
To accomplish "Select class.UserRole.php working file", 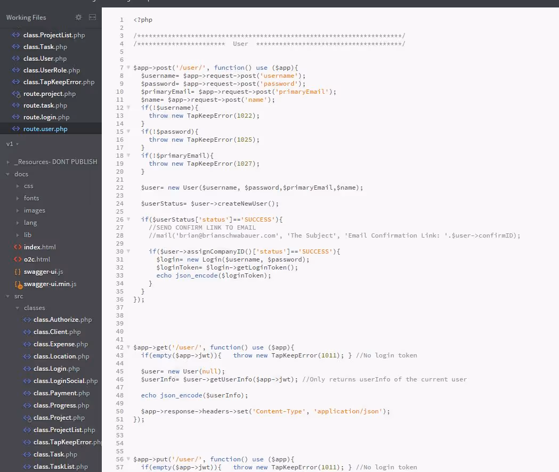I will coord(51,70).
